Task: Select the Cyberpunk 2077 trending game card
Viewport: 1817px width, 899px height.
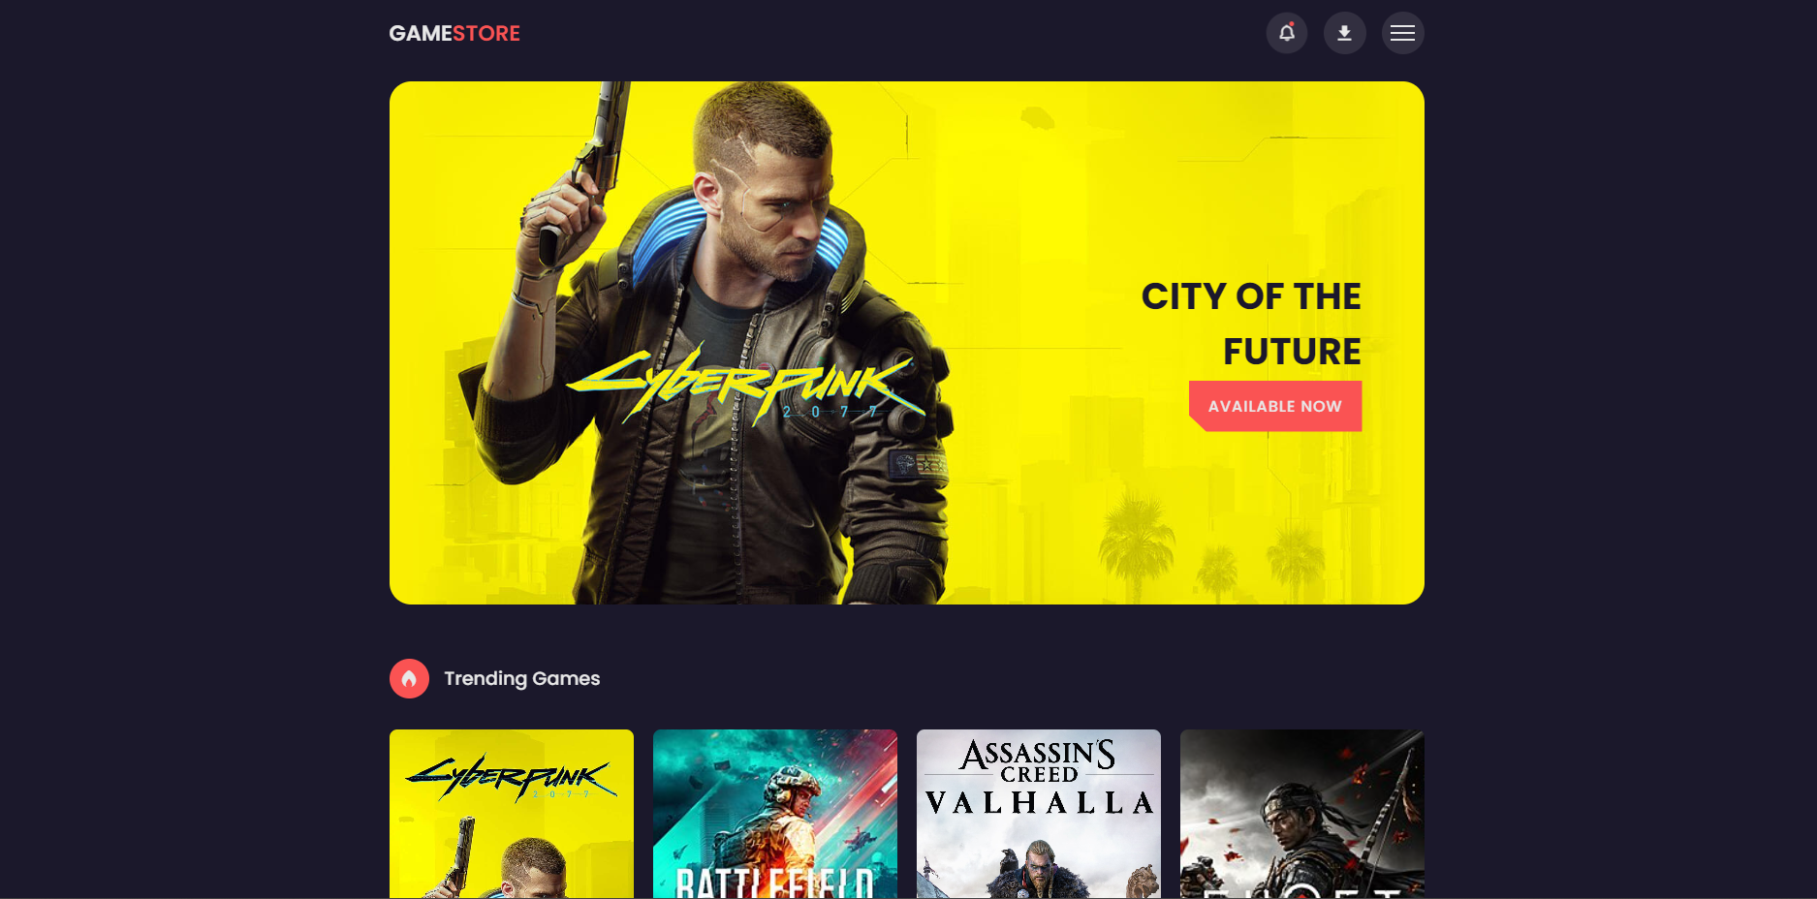Action: 512,814
